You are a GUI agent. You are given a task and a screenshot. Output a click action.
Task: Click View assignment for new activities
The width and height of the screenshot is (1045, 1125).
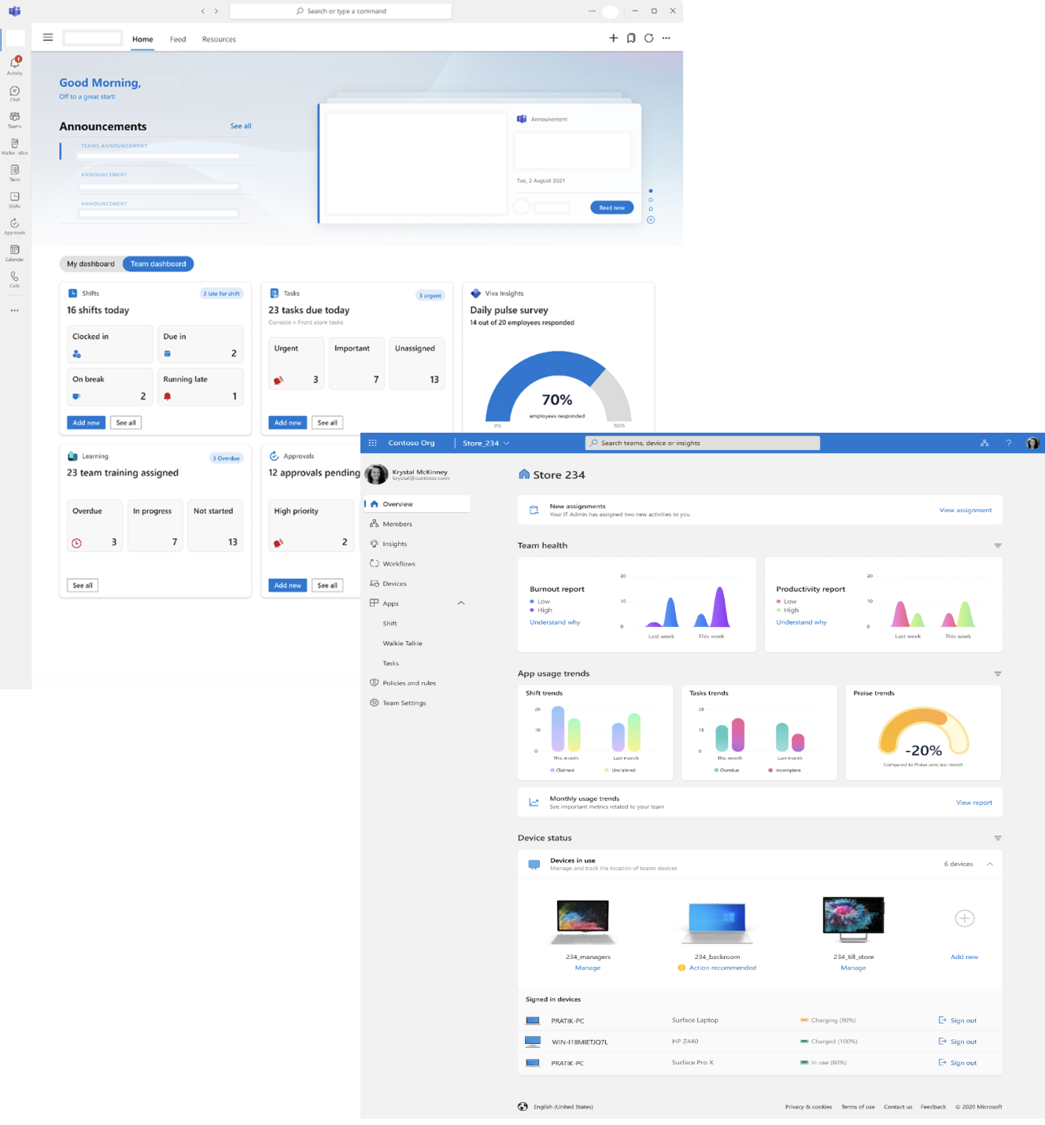point(965,510)
